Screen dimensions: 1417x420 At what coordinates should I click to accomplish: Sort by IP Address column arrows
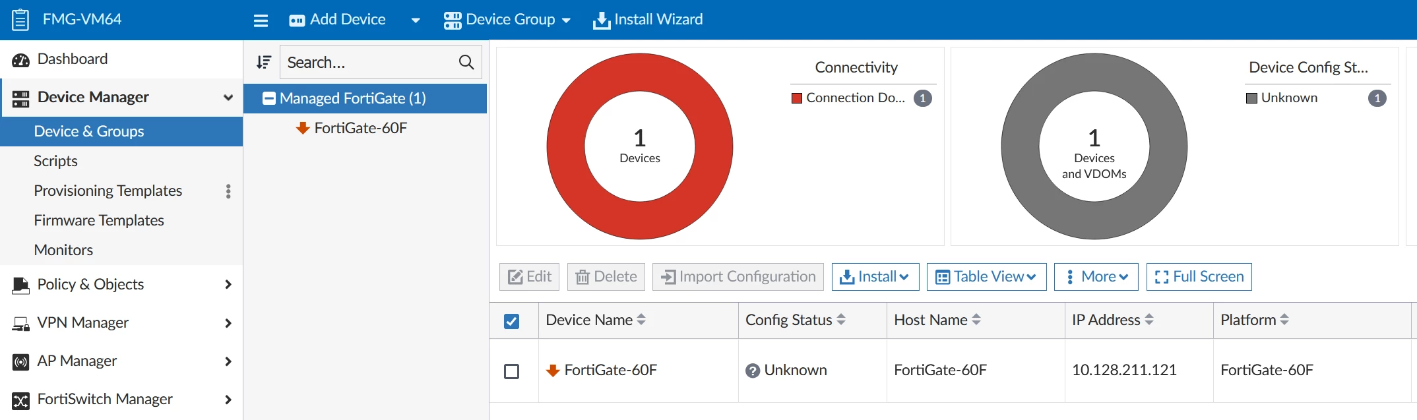click(x=1149, y=320)
